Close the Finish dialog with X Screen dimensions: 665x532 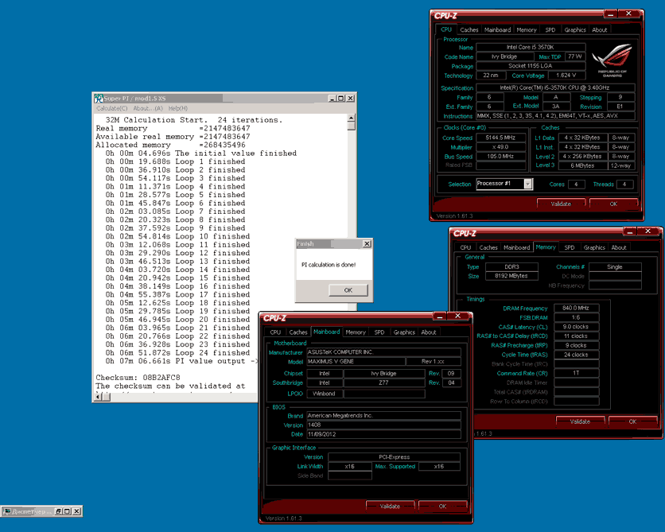pos(367,244)
